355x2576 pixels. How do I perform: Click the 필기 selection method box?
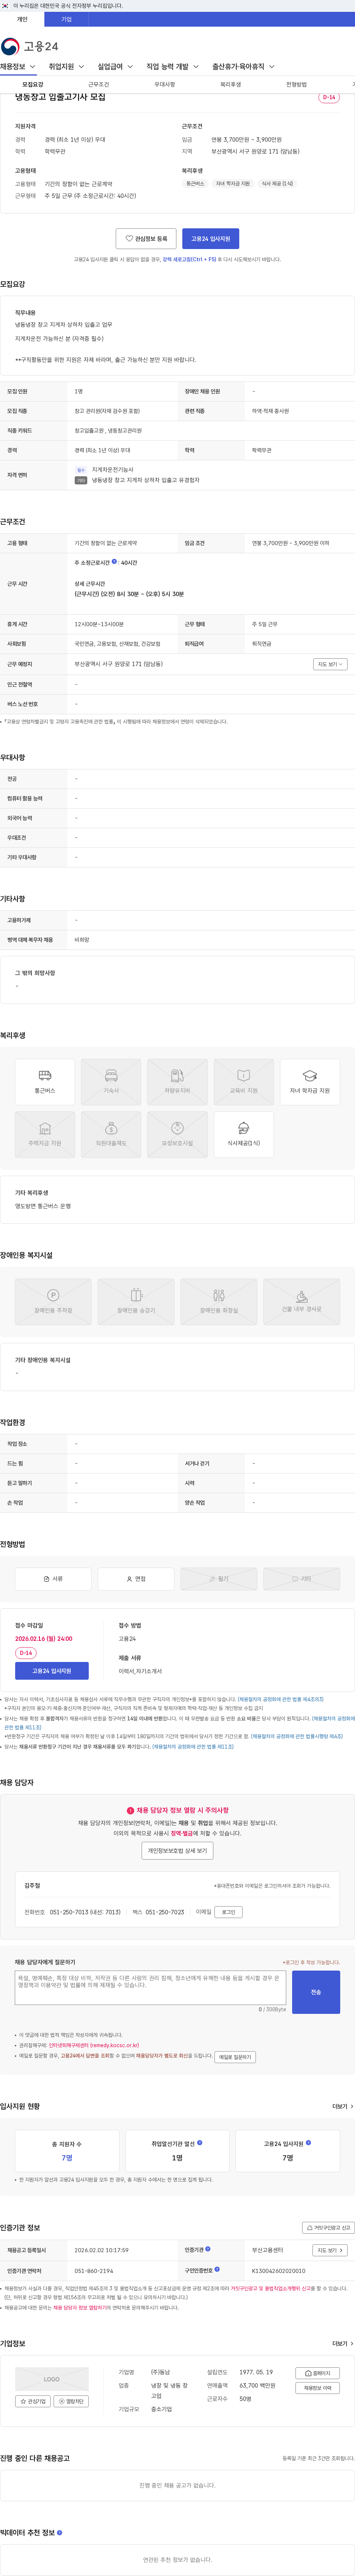(x=218, y=1579)
